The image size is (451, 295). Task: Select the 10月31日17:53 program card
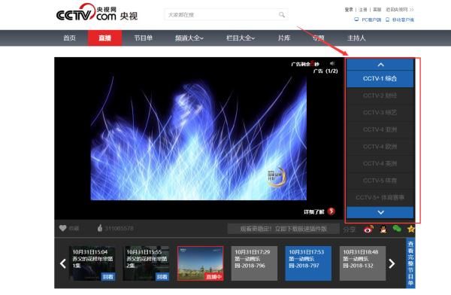308,263
